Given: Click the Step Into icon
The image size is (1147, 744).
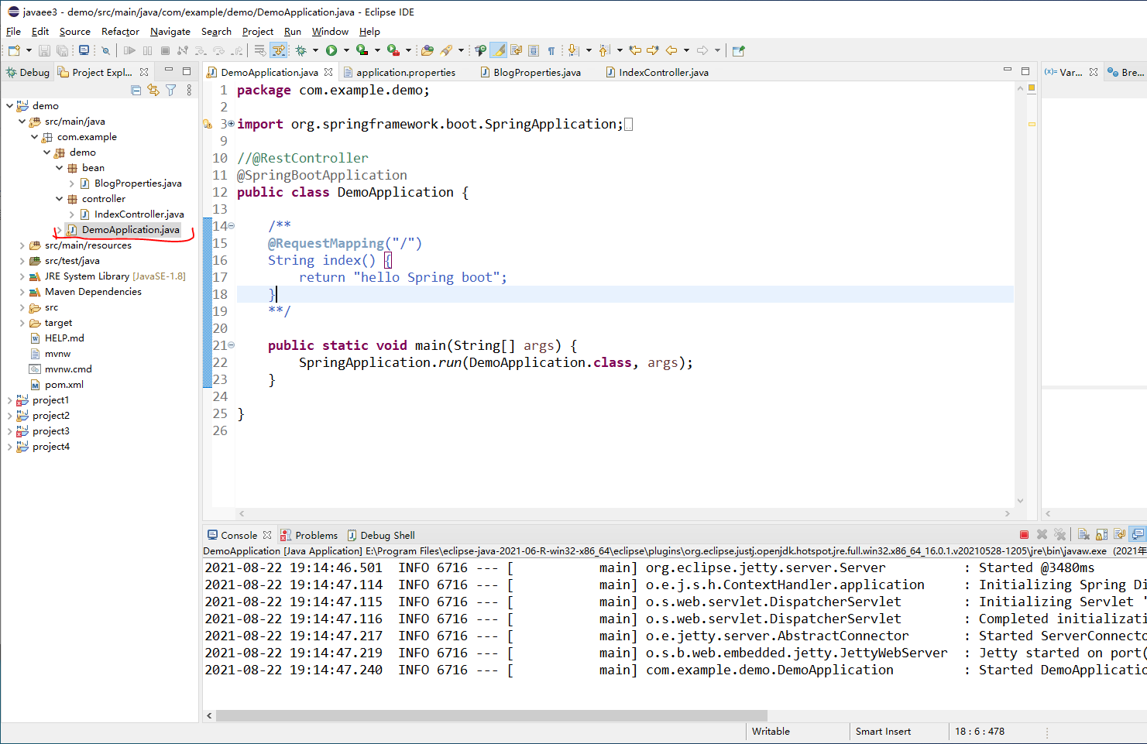Looking at the screenshot, I should 200,50.
